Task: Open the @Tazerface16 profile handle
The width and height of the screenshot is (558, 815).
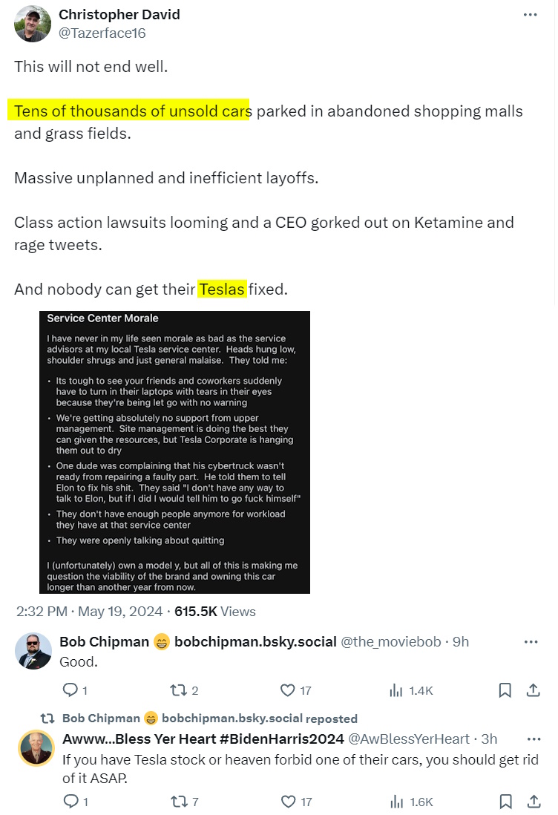Action: click(102, 33)
